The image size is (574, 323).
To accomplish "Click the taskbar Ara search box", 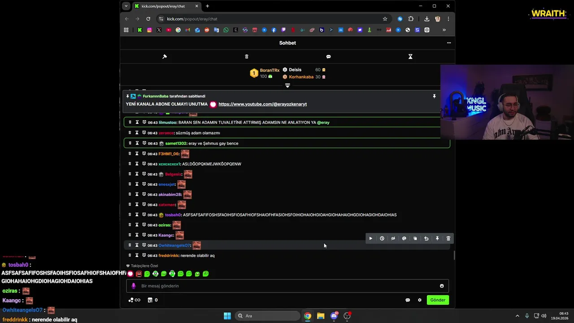I will tap(268, 316).
